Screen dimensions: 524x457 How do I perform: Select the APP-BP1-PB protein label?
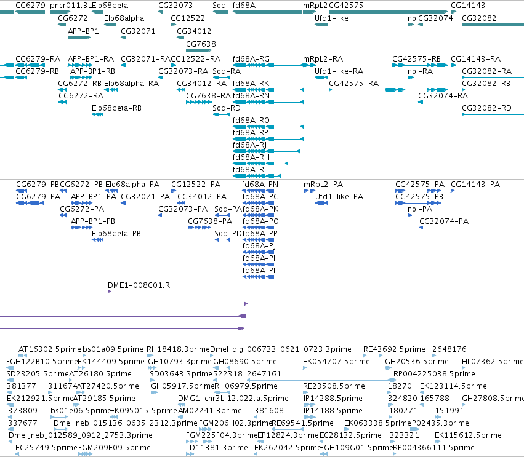point(93,221)
